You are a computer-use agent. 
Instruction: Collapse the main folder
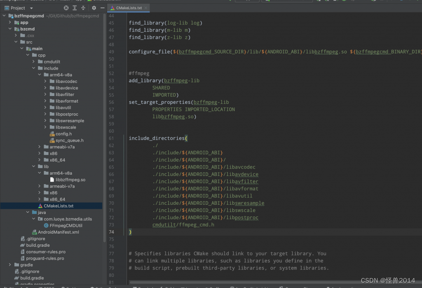[22, 49]
